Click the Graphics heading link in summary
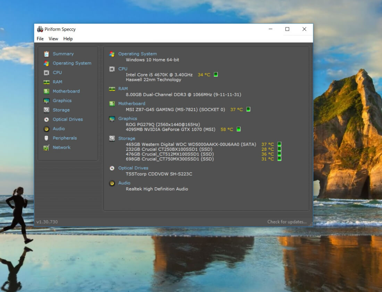Image resolution: width=382 pixels, height=292 pixels. pyautogui.click(x=128, y=119)
